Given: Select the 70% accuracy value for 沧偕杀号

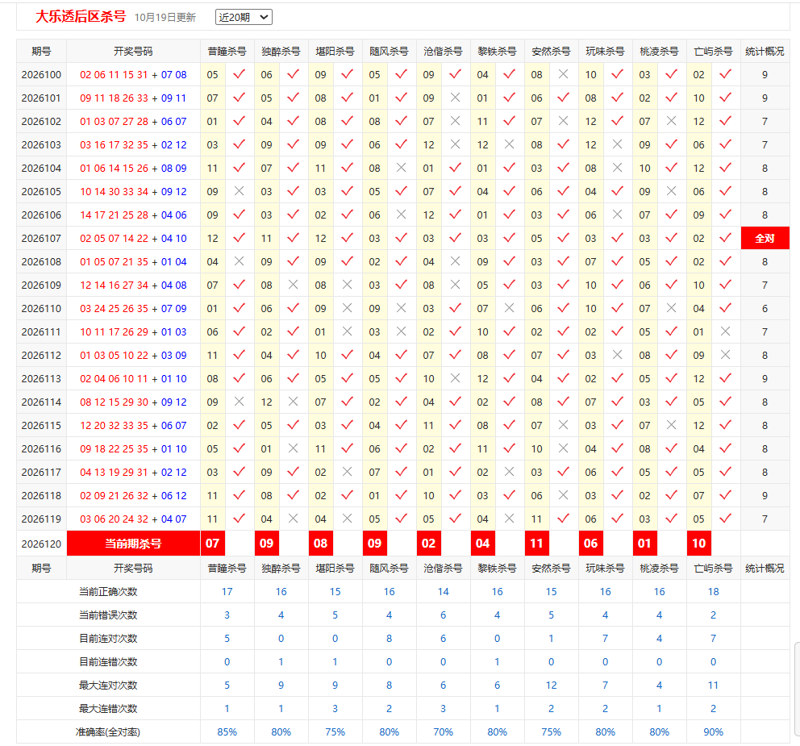Looking at the screenshot, I should coord(444,732).
